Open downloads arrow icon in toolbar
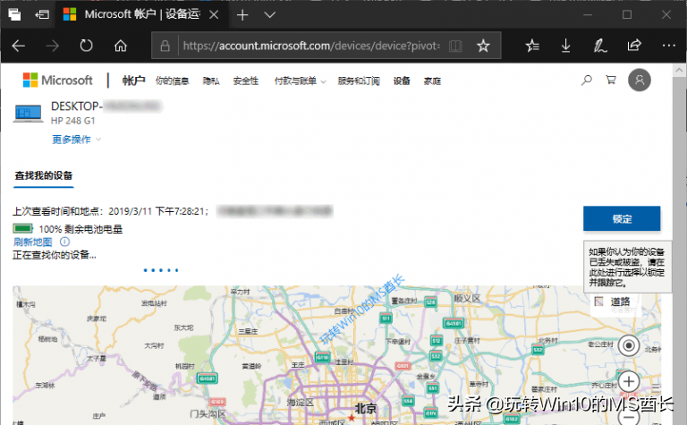Screen dimensions: 687x425 click(565, 46)
